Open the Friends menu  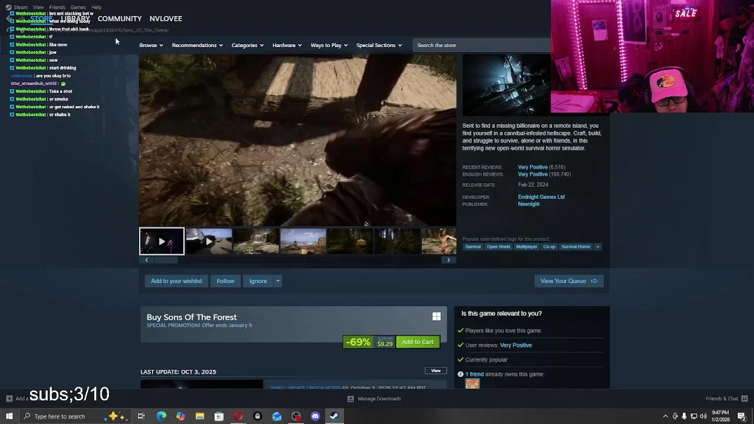[57, 7]
